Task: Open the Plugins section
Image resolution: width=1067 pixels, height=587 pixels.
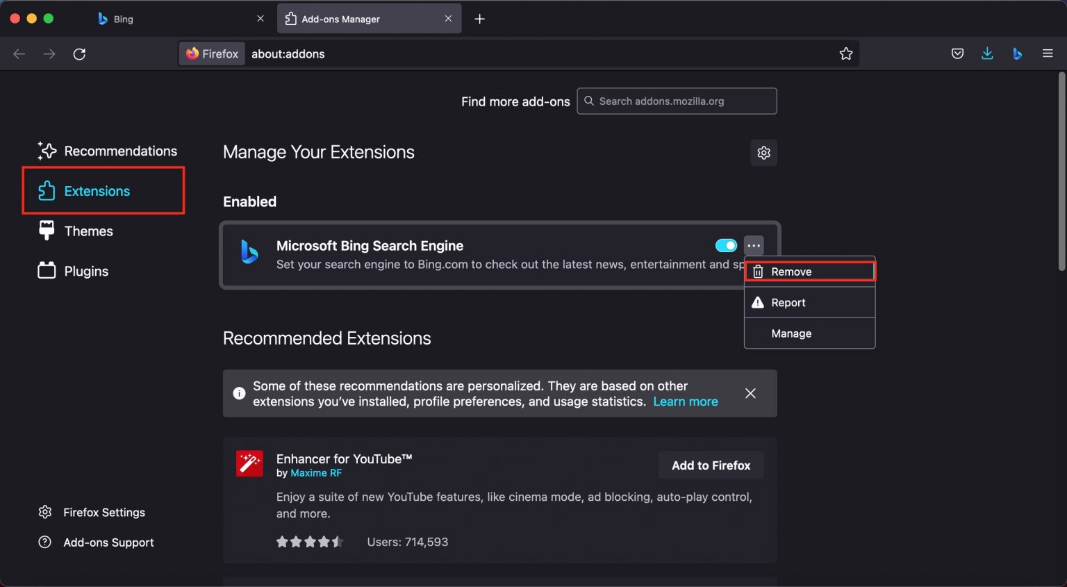Action: pos(85,271)
